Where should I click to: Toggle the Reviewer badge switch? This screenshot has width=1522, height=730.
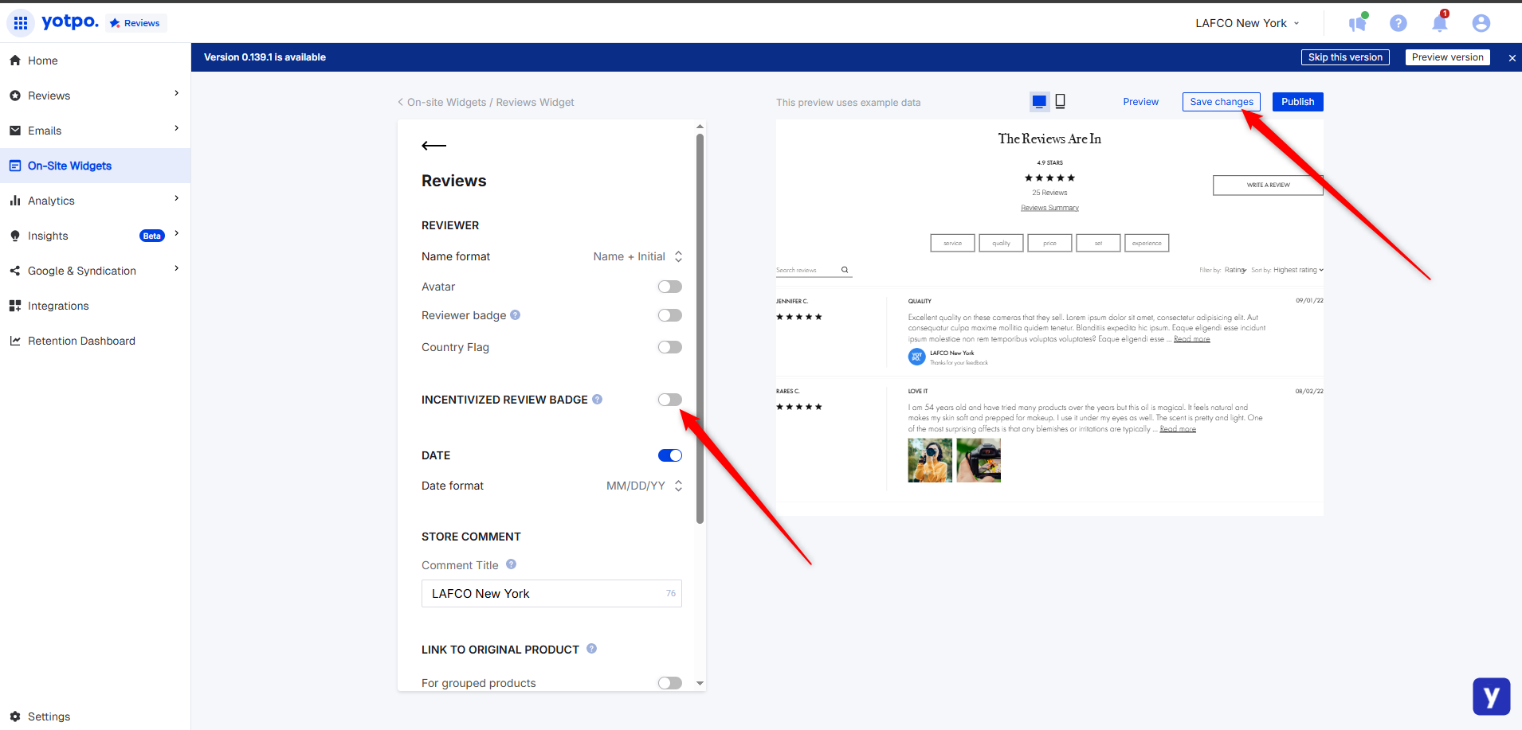point(670,315)
